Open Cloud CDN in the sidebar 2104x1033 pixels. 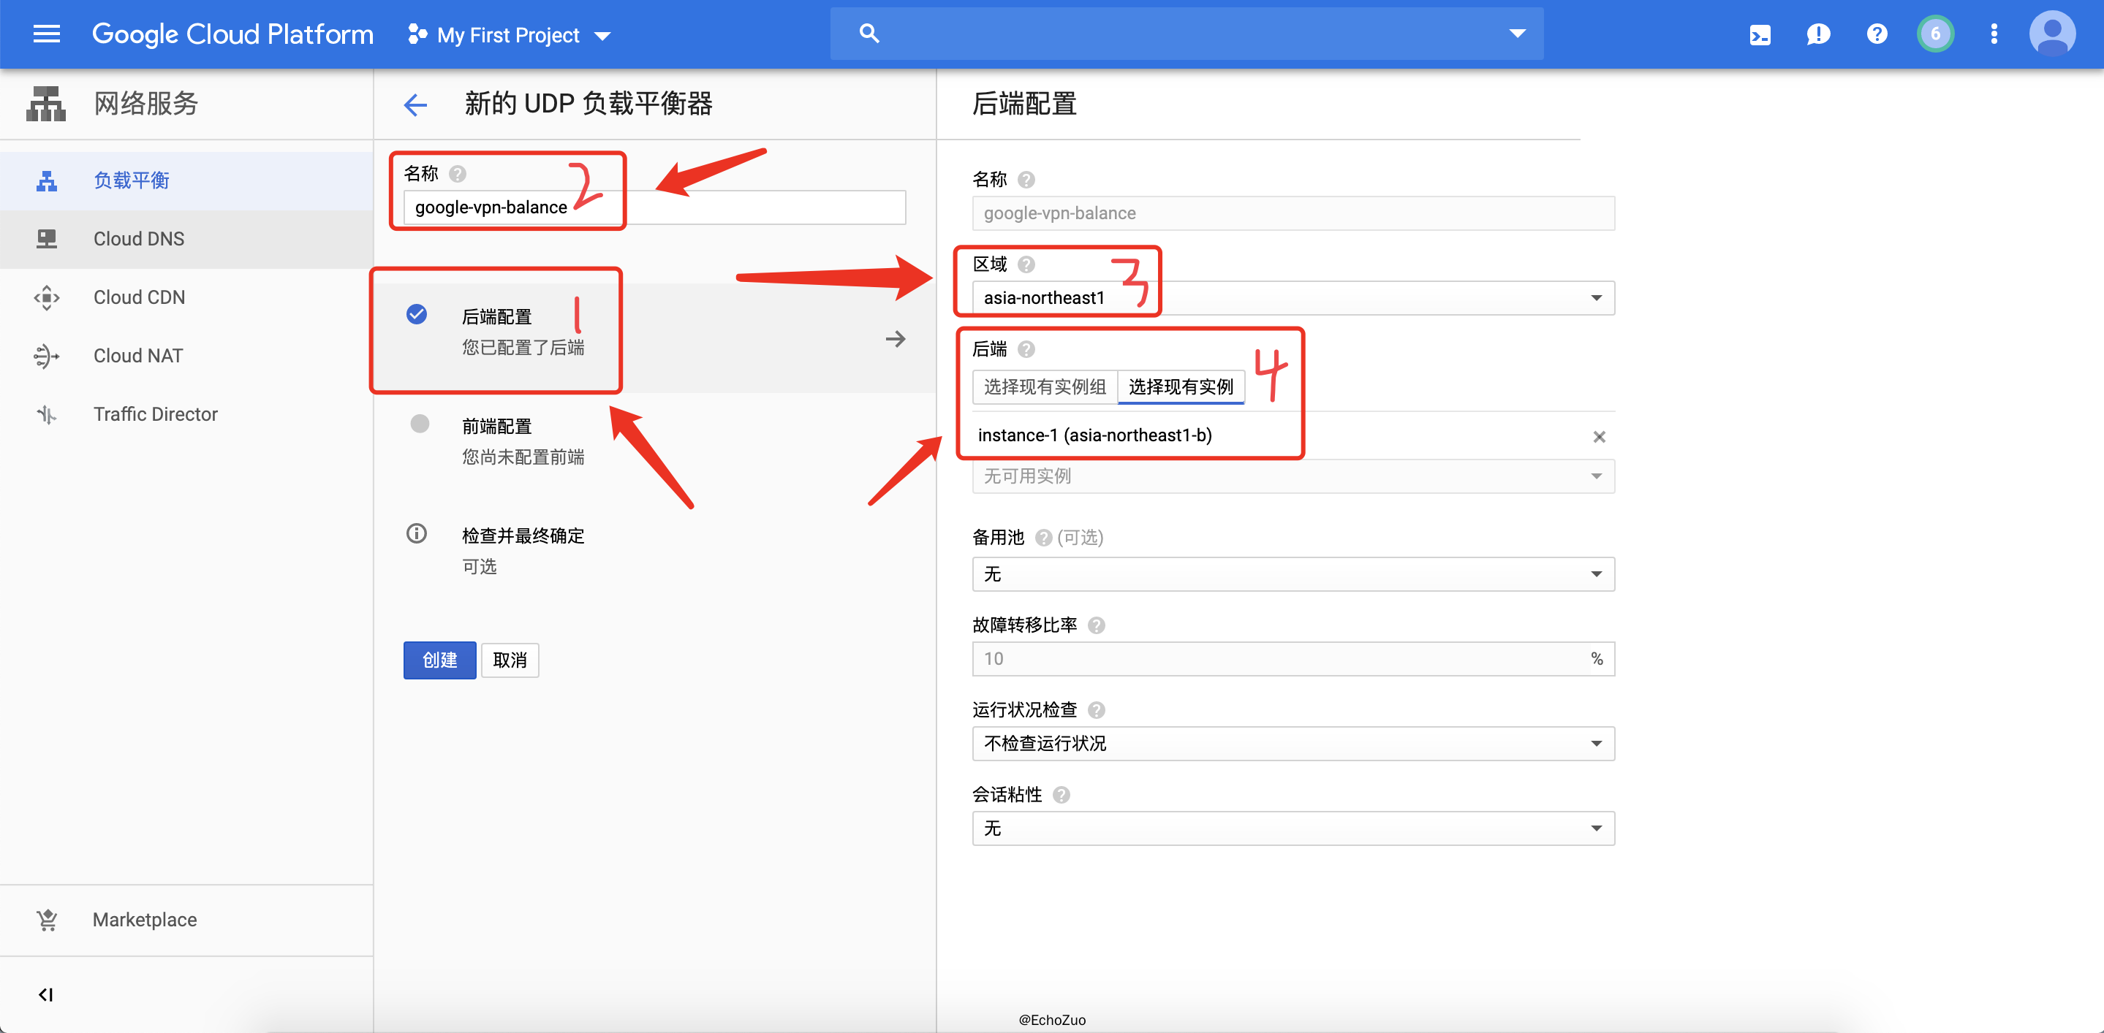[x=186, y=298]
